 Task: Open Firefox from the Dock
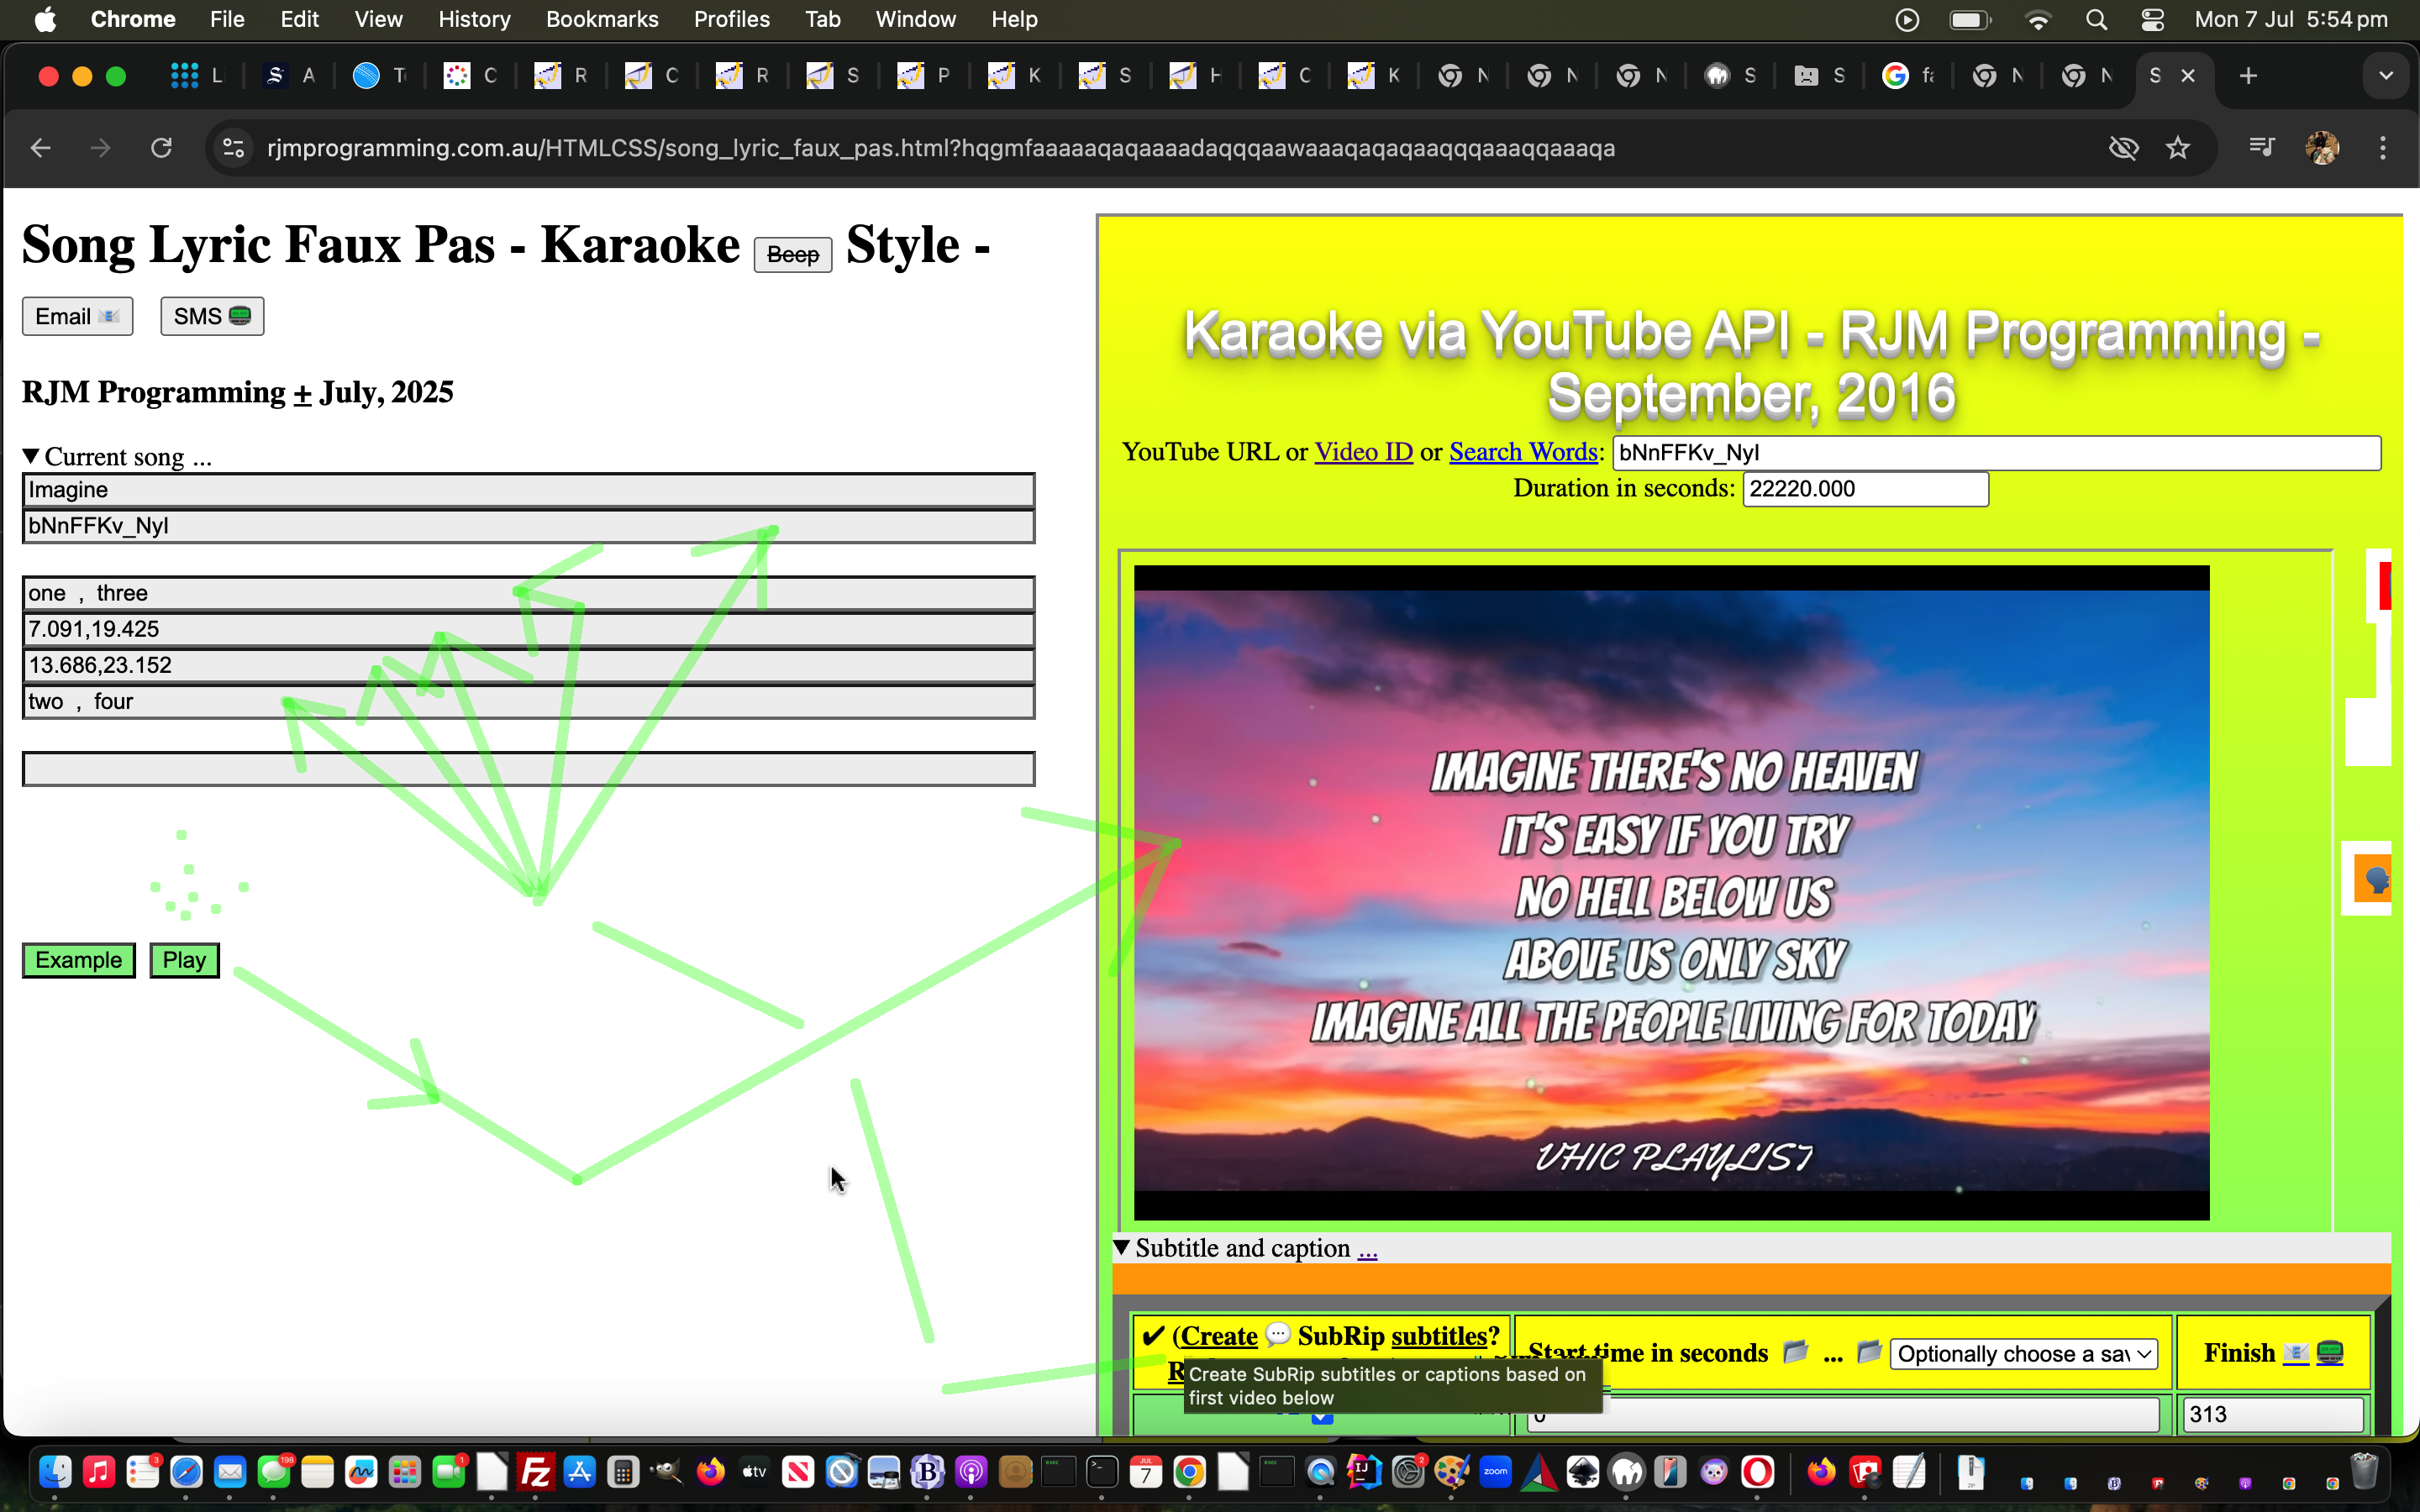(711, 1472)
